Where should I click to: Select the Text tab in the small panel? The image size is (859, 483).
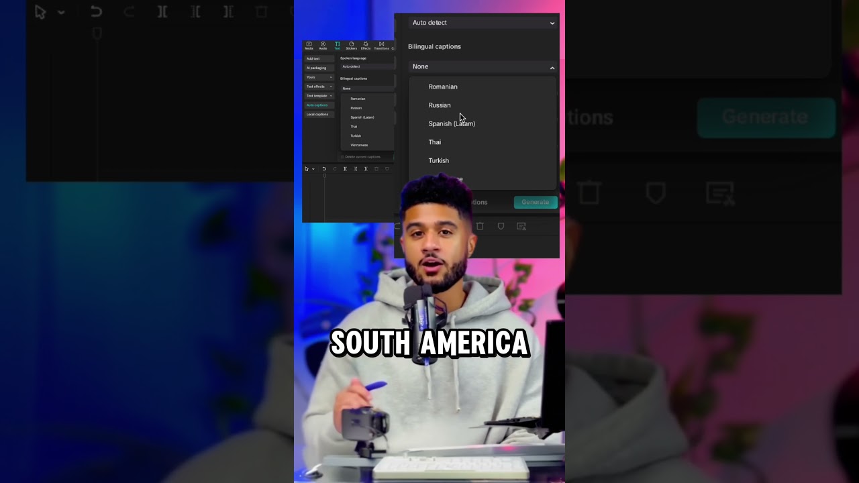[338, 46]
